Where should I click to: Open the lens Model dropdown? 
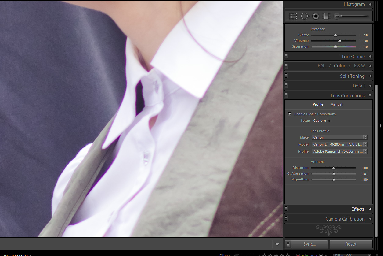[x=339, y=144]
